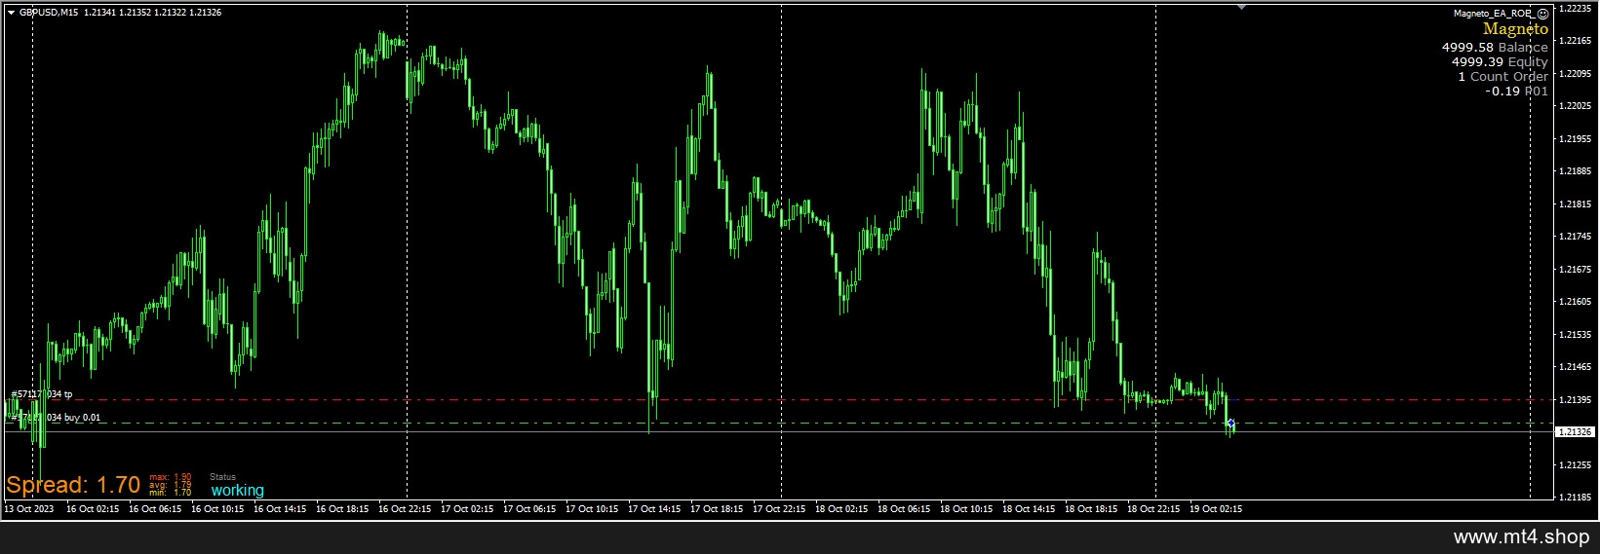The height and width of the screenshot is (554, 1600).
Task: Click the '18 Oct 22:15' time axis label
Action: (x=1153, y=508)
